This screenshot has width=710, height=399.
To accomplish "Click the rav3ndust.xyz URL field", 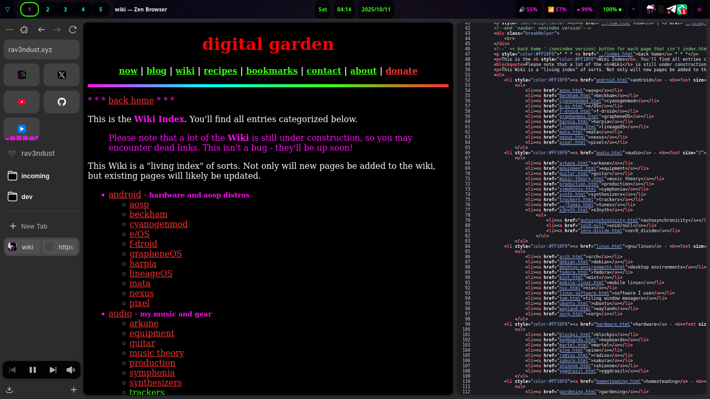I will click(x=42, y=50).
